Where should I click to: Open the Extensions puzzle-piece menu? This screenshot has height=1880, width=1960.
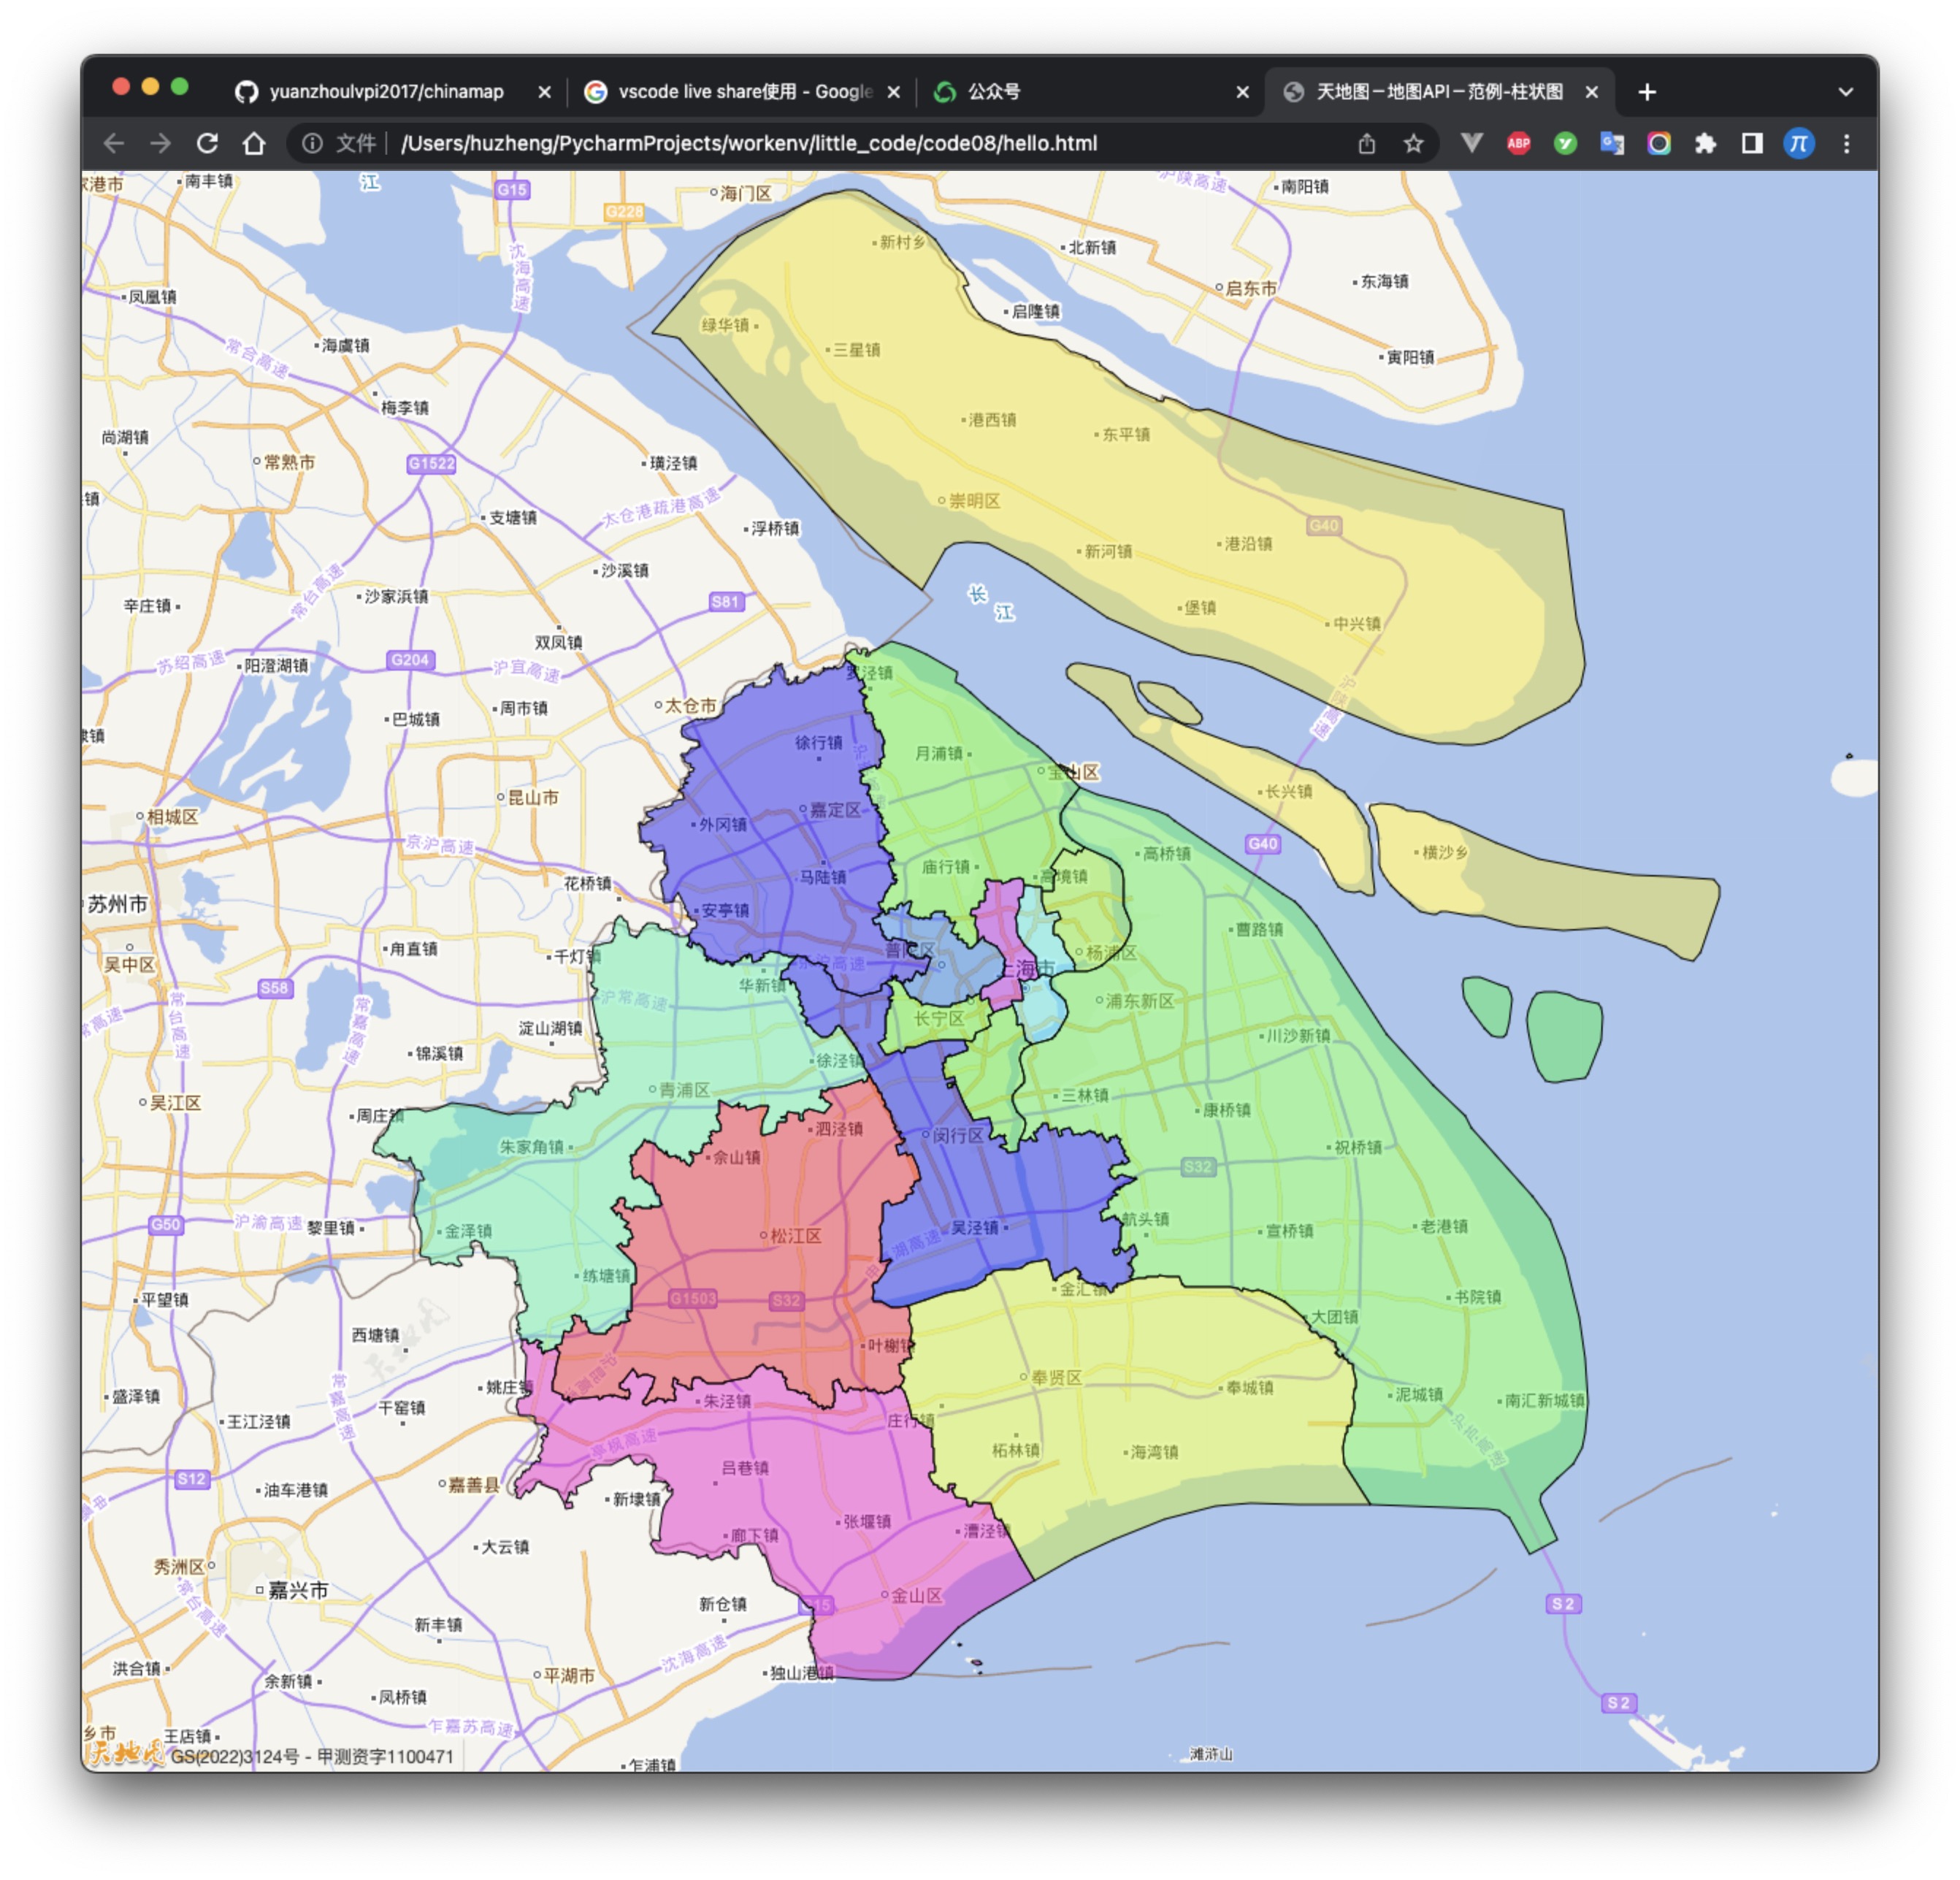[1705, 143]
